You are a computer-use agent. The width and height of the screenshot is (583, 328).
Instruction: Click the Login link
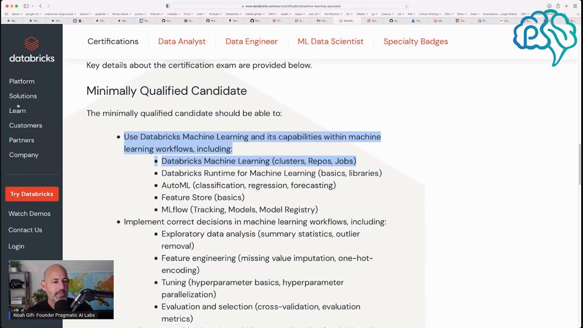[x=16, y=246]
